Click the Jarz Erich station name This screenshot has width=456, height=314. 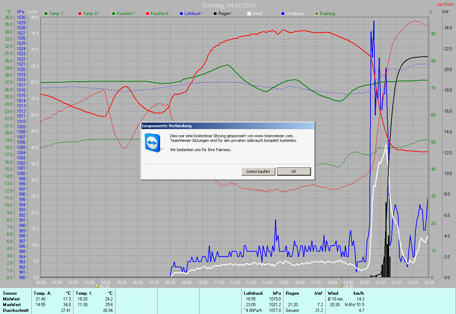445,4
